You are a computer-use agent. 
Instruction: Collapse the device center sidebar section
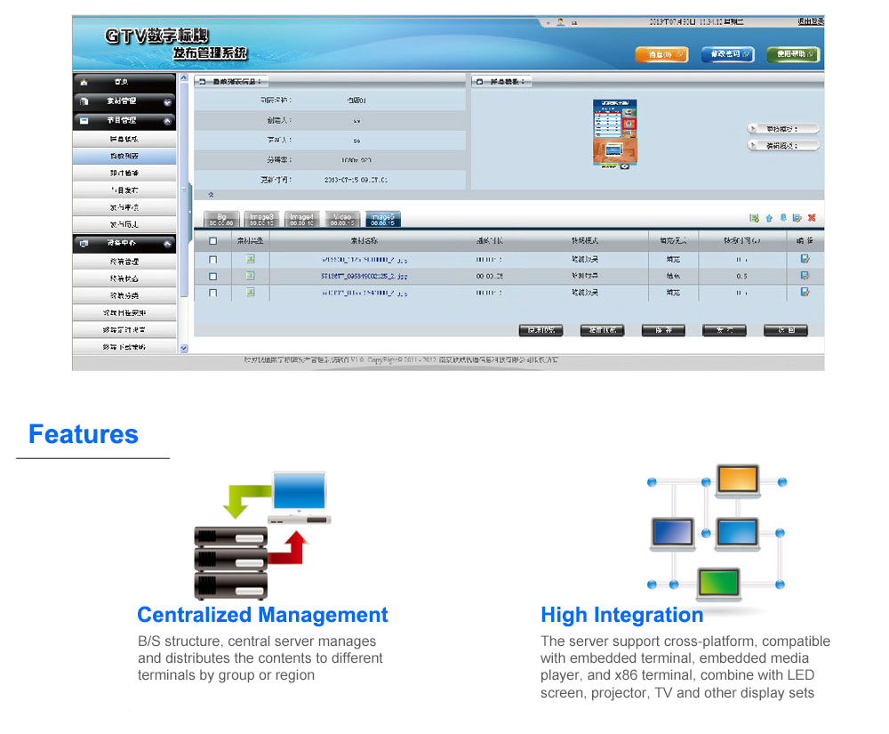tap(169, 243)
